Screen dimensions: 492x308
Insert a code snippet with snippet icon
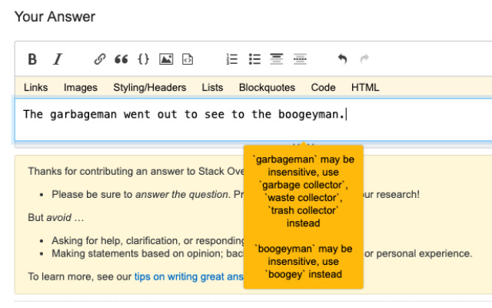tap(188, 59)
